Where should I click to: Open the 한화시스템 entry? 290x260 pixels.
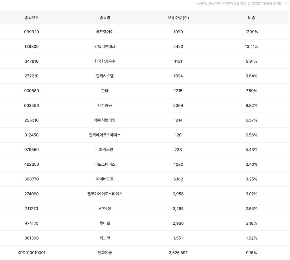coord(105,76)
